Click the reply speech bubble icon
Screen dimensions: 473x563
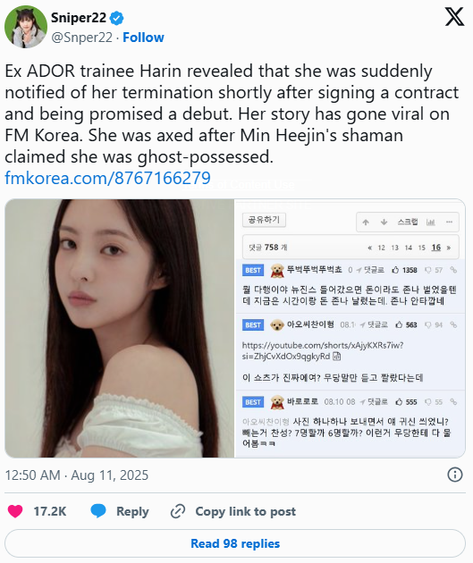[98, 511]
